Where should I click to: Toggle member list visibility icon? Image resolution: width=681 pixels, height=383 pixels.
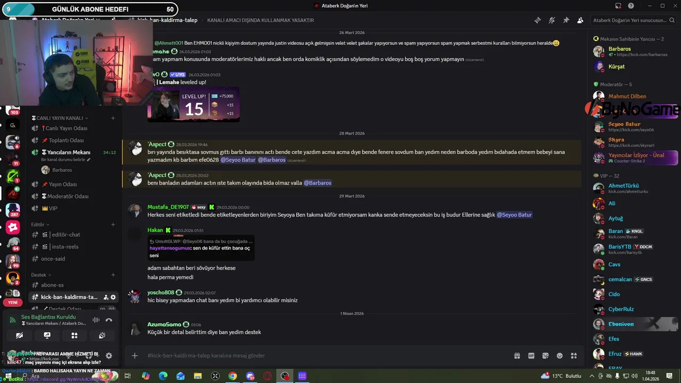[580, 20]
